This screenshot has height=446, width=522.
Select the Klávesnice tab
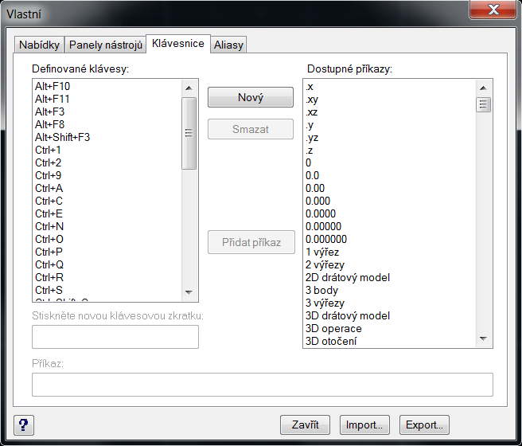click(x=178, y=43)
